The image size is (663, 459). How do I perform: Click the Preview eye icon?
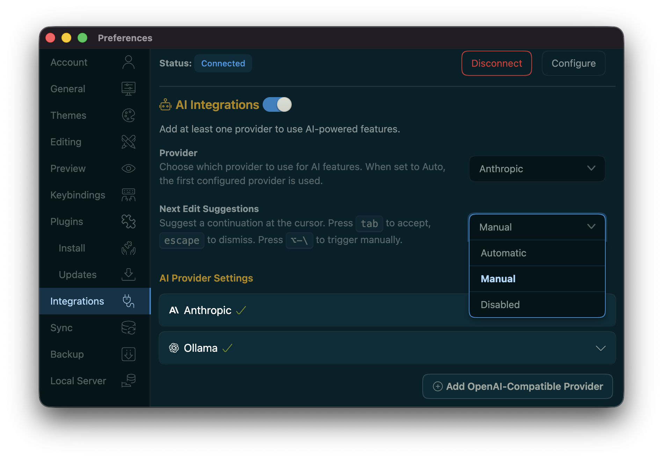[129, 168]
